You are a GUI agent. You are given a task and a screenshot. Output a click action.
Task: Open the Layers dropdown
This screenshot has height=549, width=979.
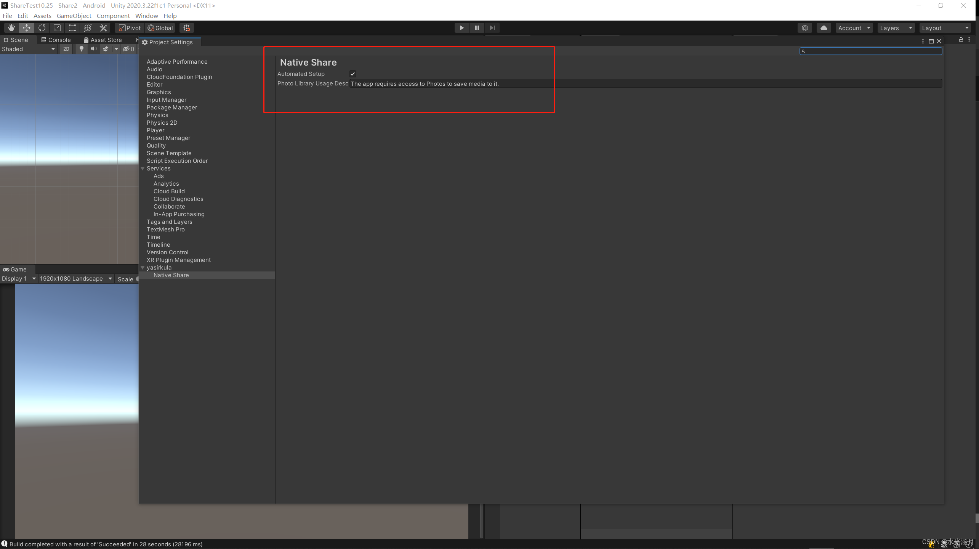(896, 28)
